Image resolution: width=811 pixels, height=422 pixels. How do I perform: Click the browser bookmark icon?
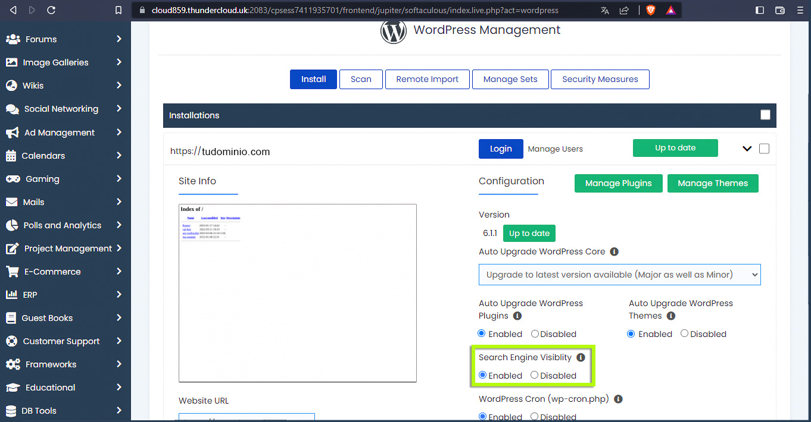pos(118,10)
